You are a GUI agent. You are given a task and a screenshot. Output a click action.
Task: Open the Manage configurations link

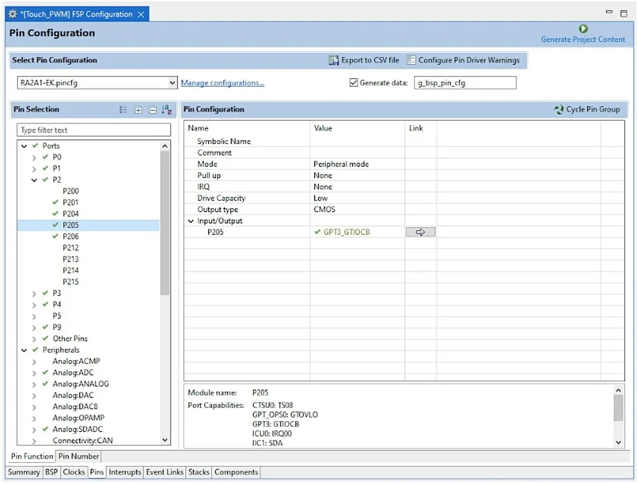[x=222, y=83]
